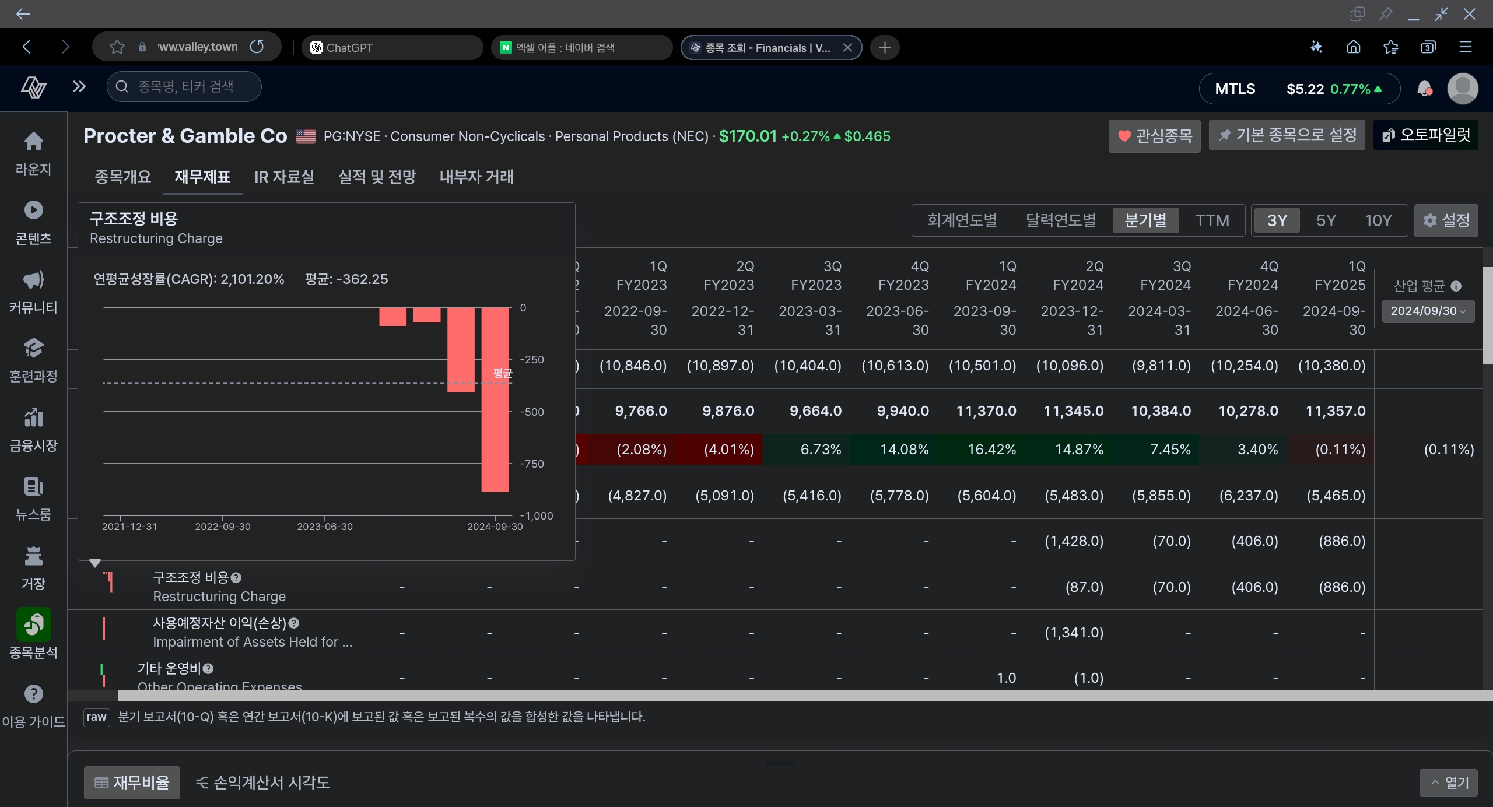Image resolution: width=1493 pixels, height=807 pixels.
Task: Click the browser back arrow
Action: (x=27, y=47)
